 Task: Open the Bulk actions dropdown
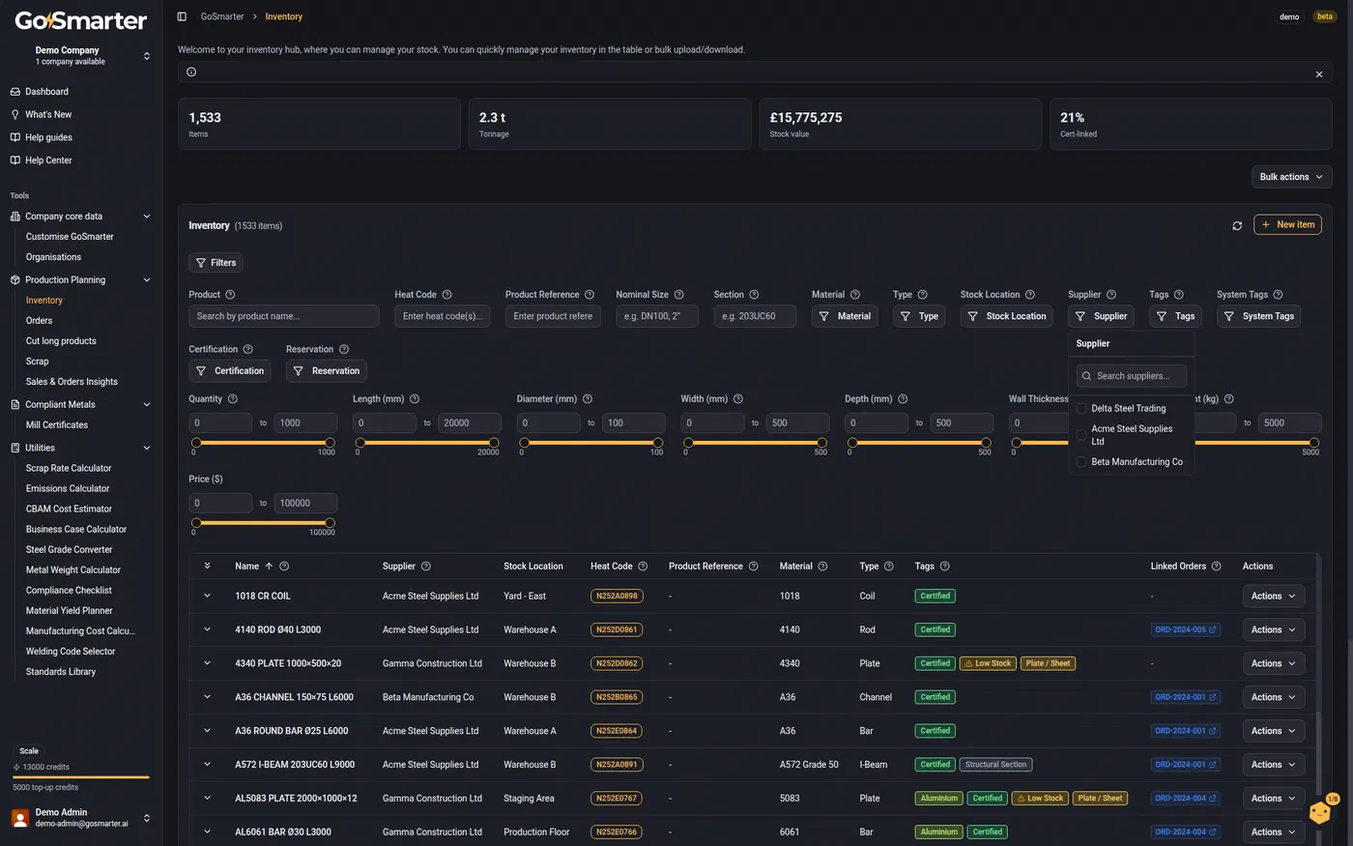(x=1291, y=177)
